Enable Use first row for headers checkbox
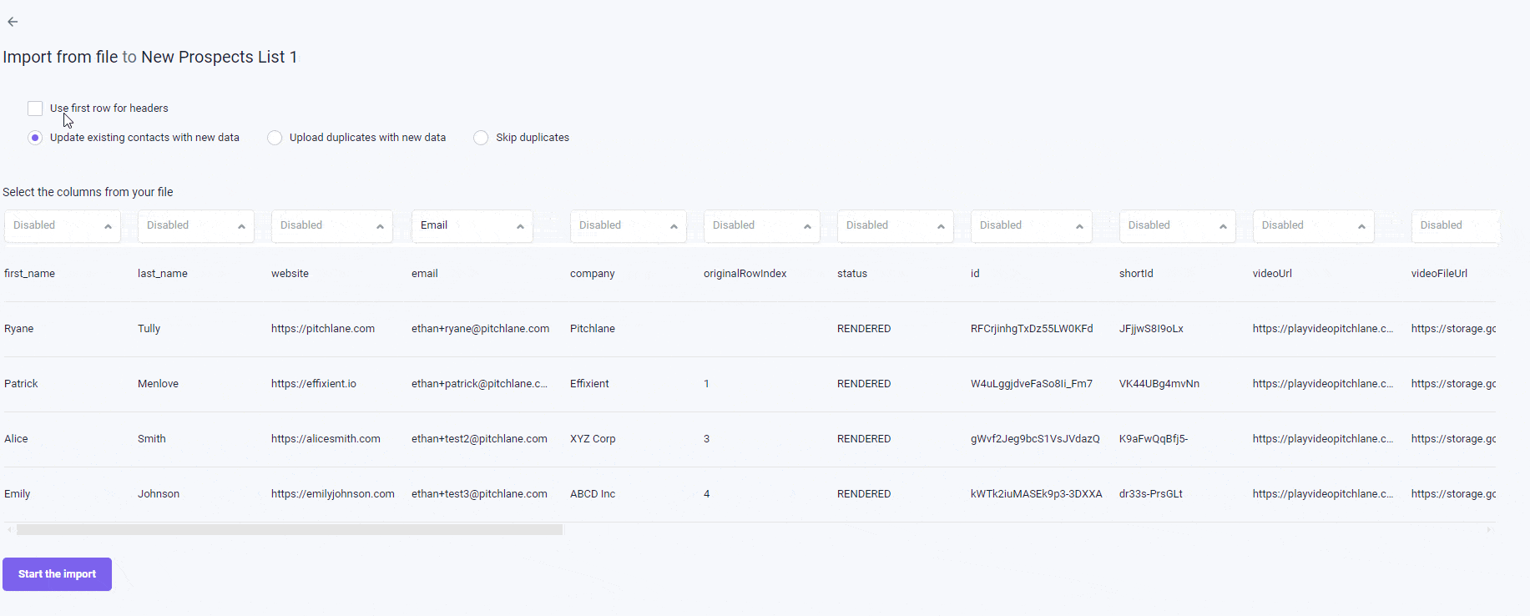1530x616 pixels. click(35, 109)
